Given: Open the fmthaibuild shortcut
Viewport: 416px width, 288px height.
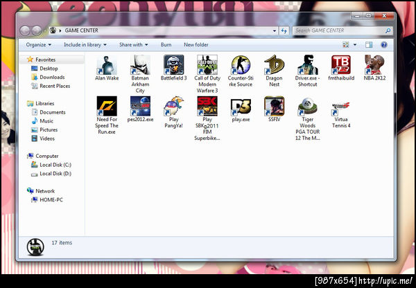Looking at the screenshot, I should 341,68.
